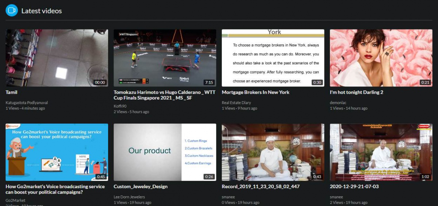The image size is (438, 206).
Task: Open the flamingo woman video thumbnail
Action: point(381,58)
